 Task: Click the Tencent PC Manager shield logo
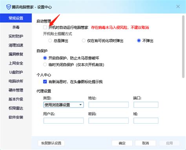[9, 7]
